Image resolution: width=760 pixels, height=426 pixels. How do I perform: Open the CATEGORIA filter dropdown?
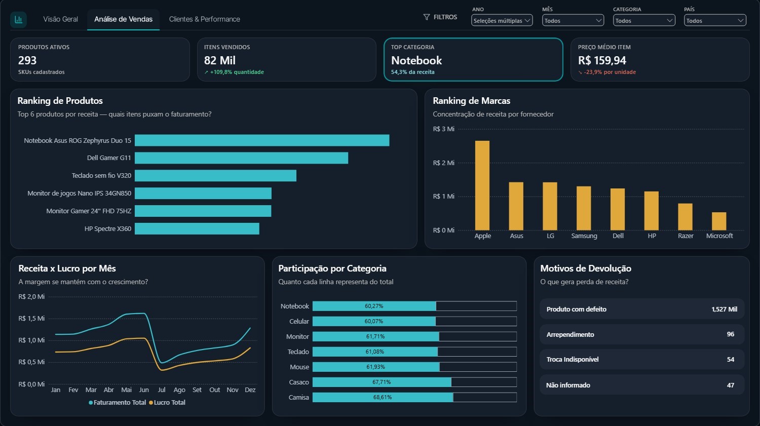(644, 20)
